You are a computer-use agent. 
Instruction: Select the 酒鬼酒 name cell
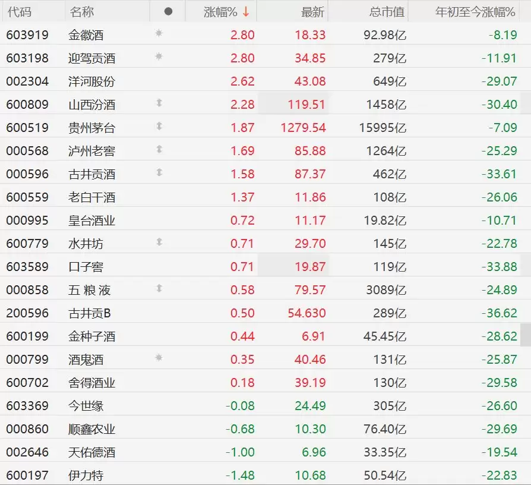click(86, 360)
